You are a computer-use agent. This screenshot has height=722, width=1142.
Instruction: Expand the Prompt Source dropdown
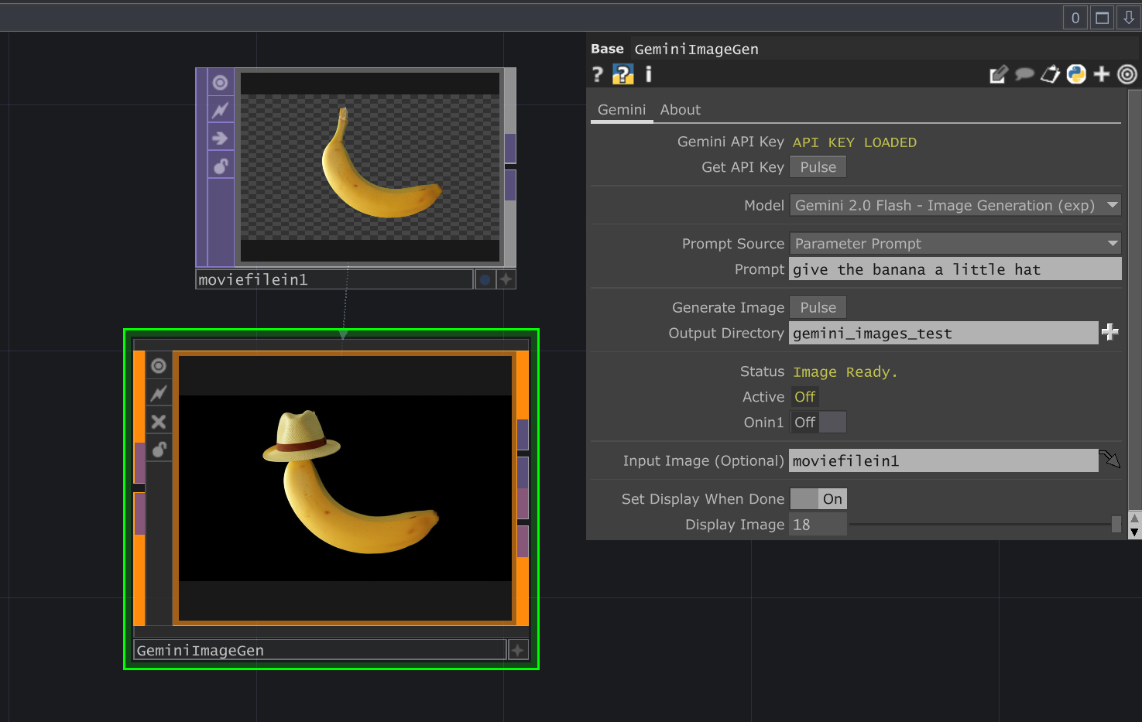955,244
